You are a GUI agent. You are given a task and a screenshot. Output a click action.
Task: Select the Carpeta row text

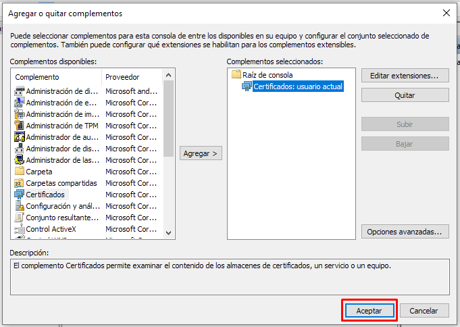(x=39, y=172)
